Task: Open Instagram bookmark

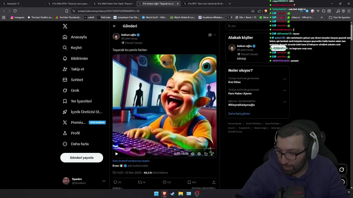Action: click(x=17, y=17)
